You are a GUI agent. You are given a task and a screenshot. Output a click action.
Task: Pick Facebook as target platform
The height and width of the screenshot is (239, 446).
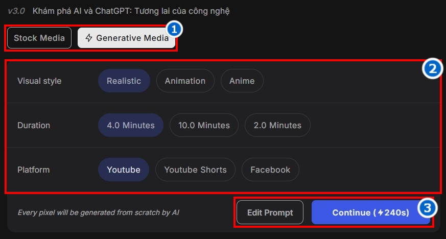[x=270, y=170]
